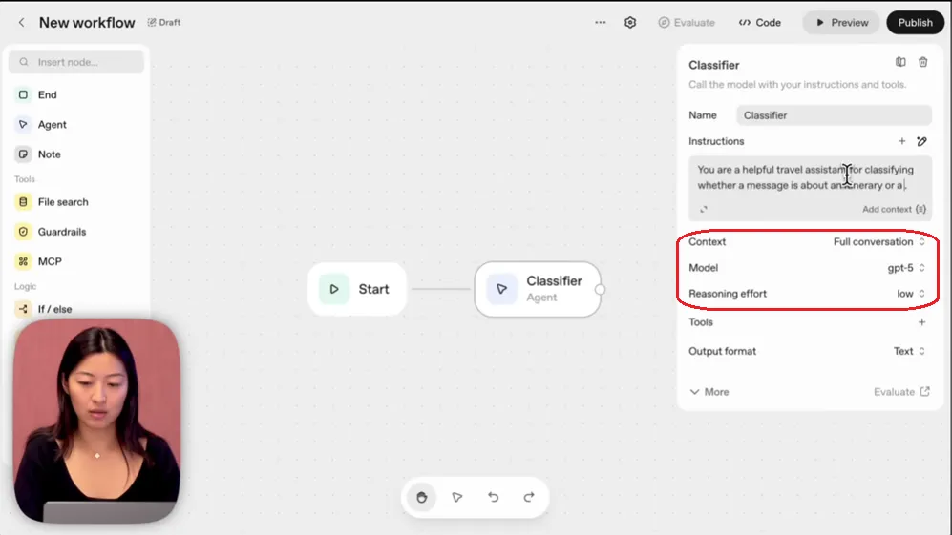Click the Tools section label in sidebar
This screenshot has width=952, height=535.
tap(24, 179)
